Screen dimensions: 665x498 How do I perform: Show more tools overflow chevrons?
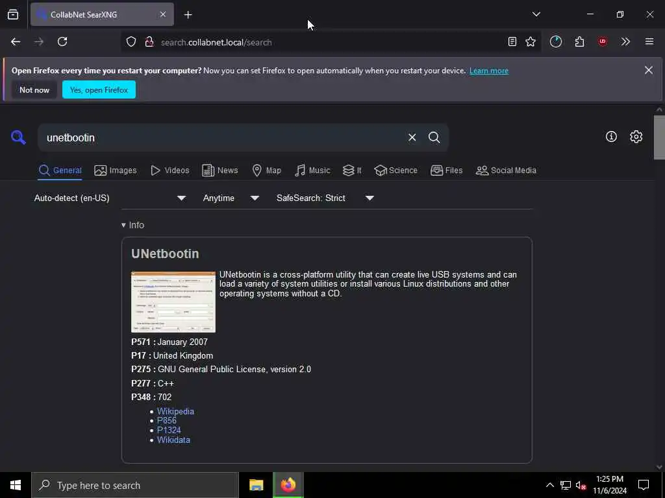pyautogui.click(x=625, y=41)
